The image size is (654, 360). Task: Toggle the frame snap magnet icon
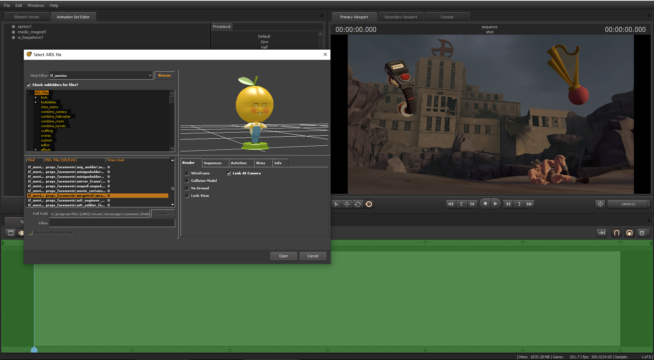pos(617,233)
